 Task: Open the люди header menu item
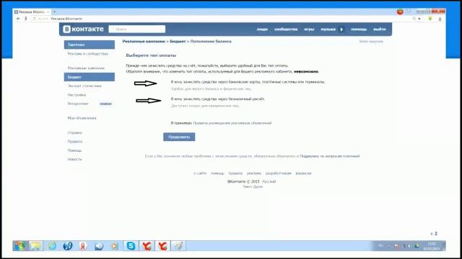click(262, 29)
